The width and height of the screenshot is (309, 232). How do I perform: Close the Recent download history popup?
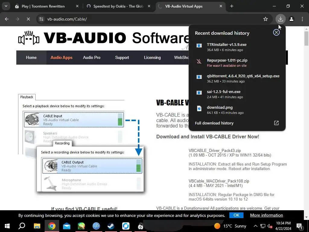pyautogui.click(x=276, y=32)
